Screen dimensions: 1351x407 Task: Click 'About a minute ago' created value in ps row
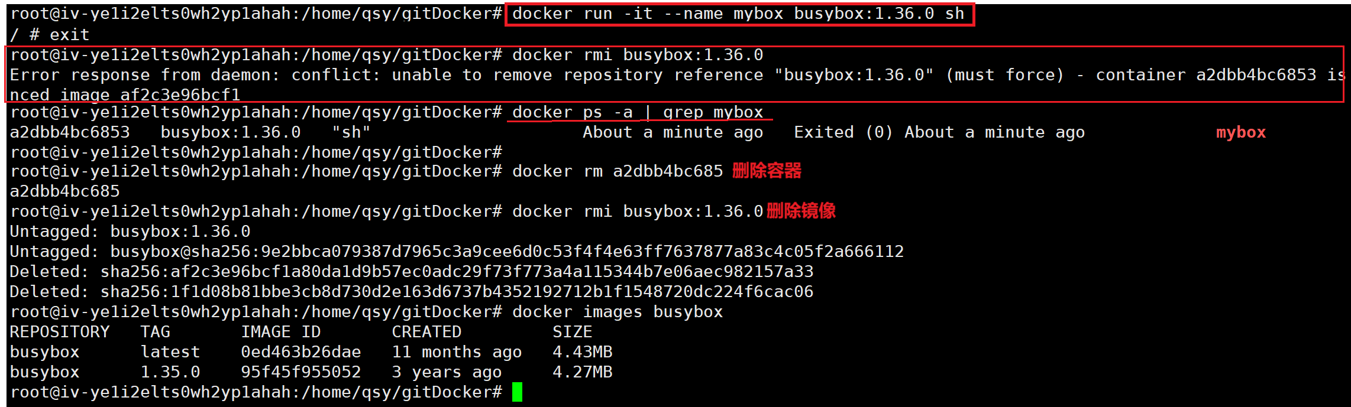click(x=673, y=132)
